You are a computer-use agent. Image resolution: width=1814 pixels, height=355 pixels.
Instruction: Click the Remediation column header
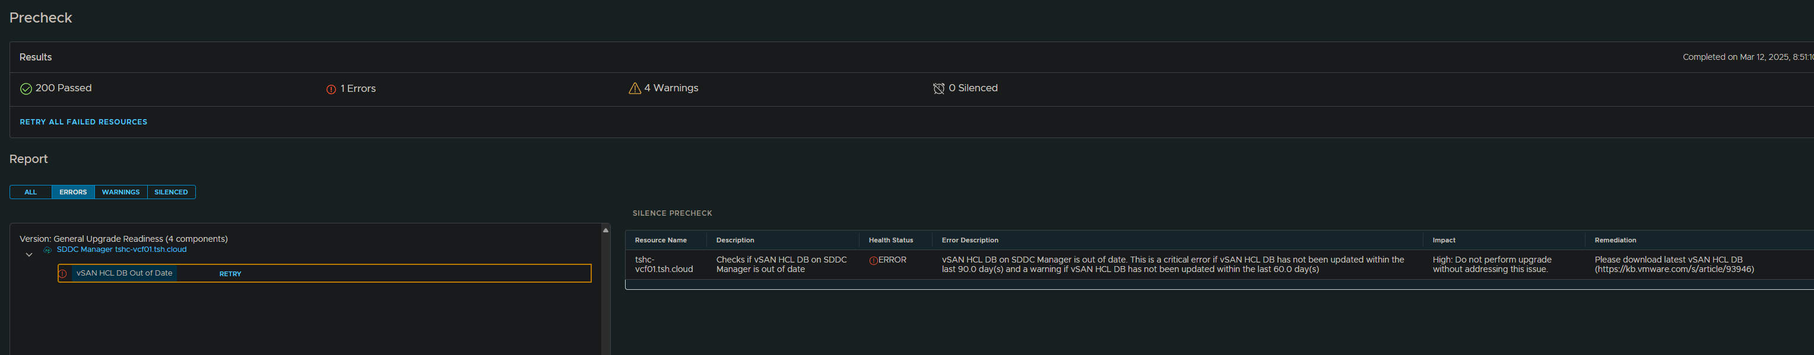[1615, 241]
